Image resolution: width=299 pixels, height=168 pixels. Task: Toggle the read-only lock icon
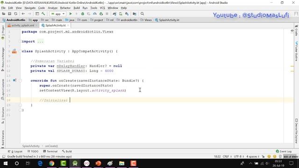263,157
